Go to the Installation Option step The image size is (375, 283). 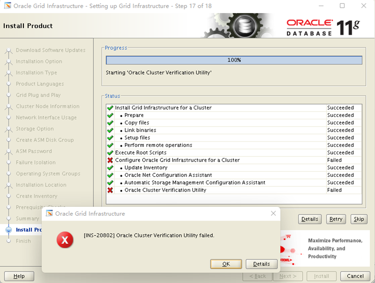coord(39,62)
